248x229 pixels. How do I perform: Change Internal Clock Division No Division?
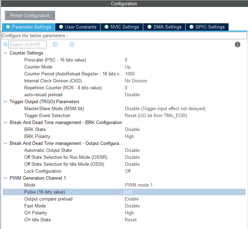pos(136,81)
